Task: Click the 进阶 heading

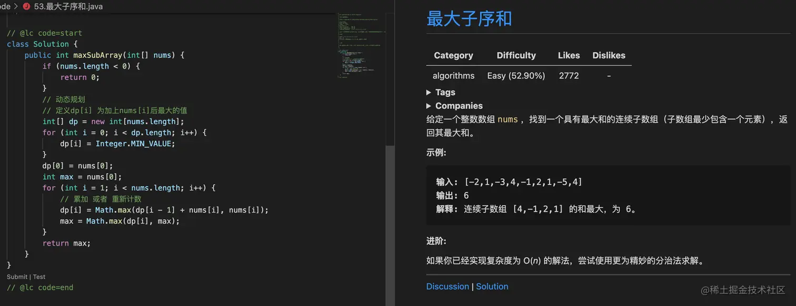Action: (436, 241)
